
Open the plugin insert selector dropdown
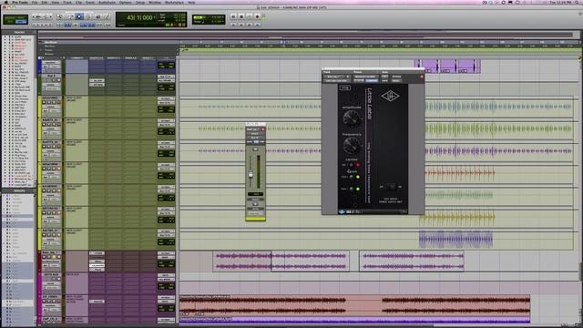(x=336, y=81)
